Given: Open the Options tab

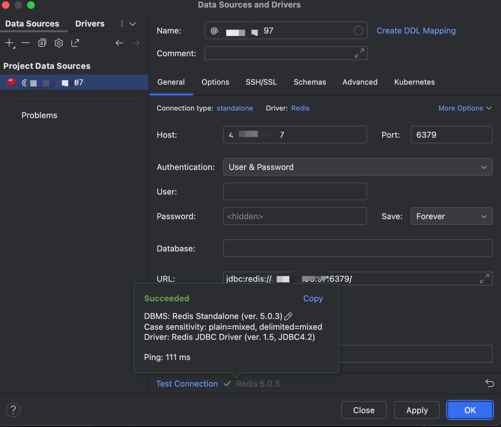Looking at the screenshot, I should pos(215,82).
